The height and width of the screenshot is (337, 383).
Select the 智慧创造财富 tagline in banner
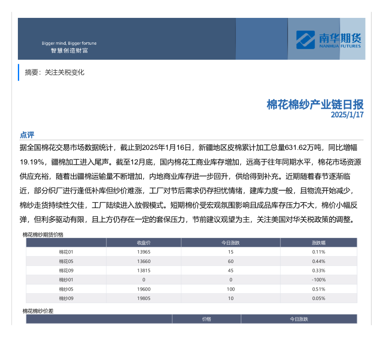pos(69,51)
